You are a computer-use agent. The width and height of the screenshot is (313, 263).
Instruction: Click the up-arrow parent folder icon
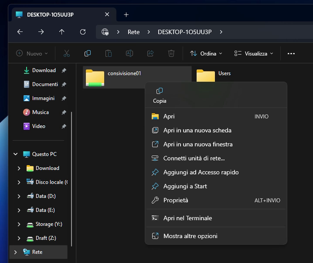tap(62, 32)
